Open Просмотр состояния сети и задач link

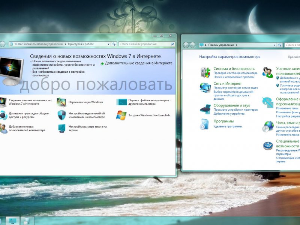[235, 88]
